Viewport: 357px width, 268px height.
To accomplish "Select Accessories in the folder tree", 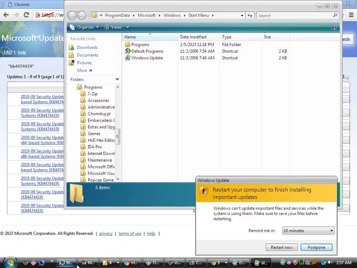I will (98, 100).
